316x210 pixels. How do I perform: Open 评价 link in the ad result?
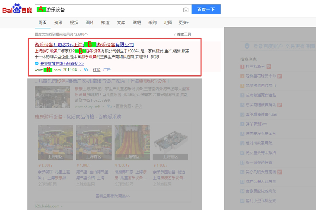(x=97, y=70)
